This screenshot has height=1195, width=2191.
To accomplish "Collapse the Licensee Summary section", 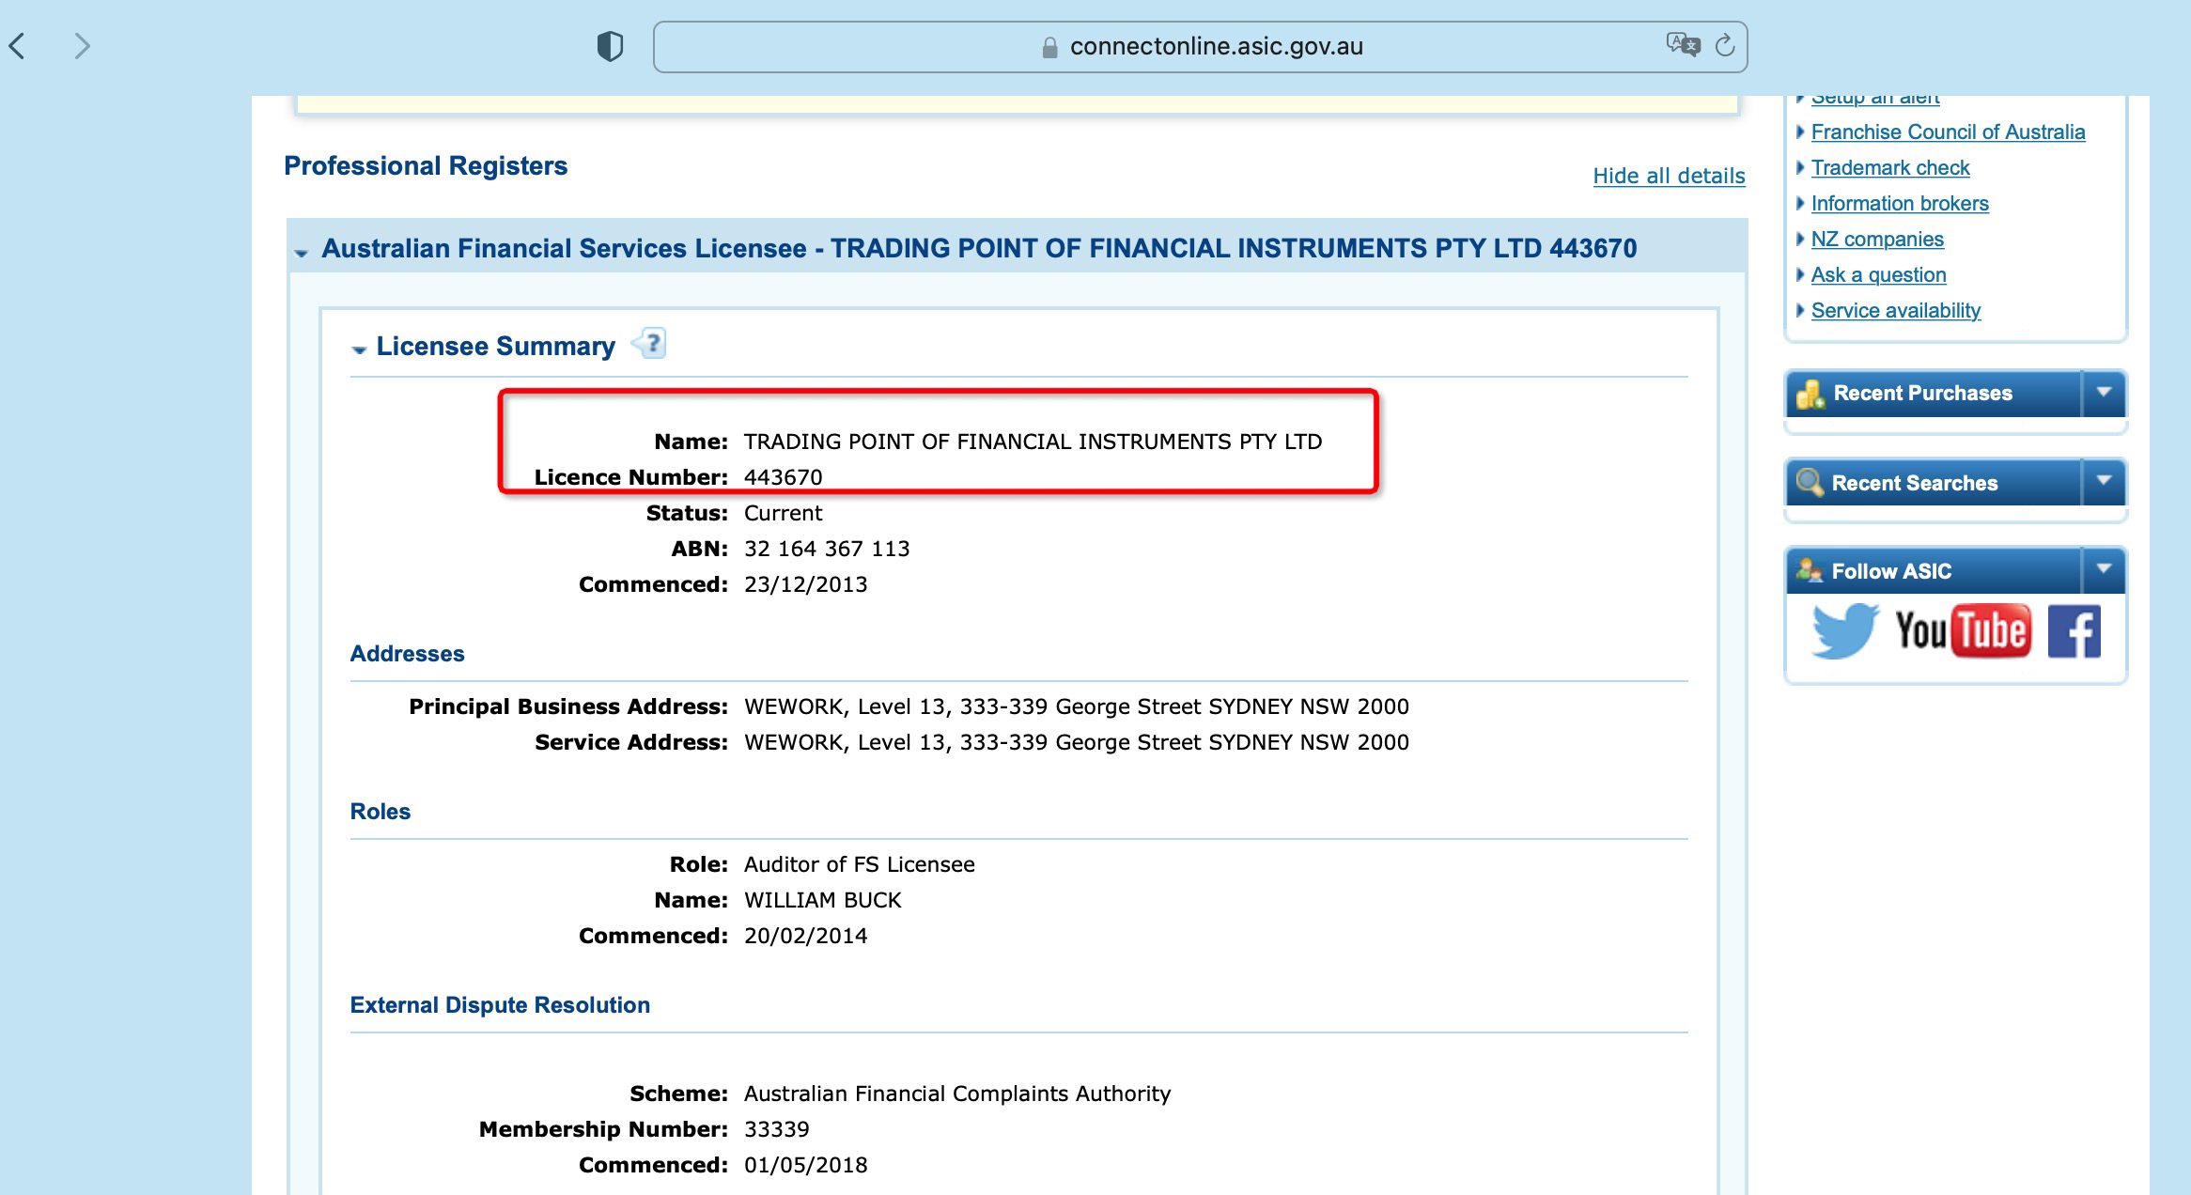I will 359,349.
